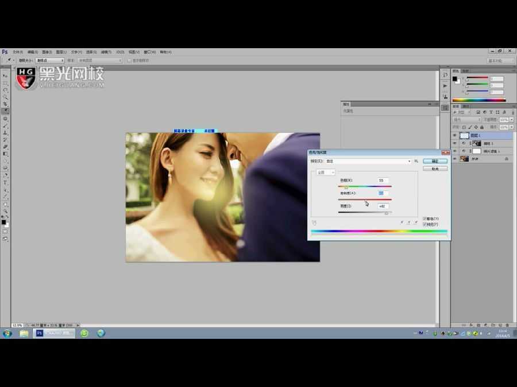Select the Horizontal Type tool
The height and width of the screenshot is (387, 517).
tap(5, 182)
